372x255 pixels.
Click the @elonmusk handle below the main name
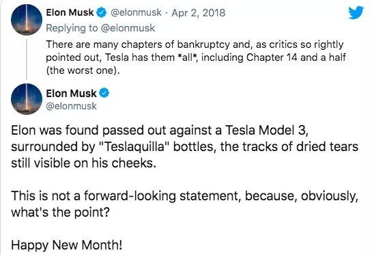pos(71,106)
